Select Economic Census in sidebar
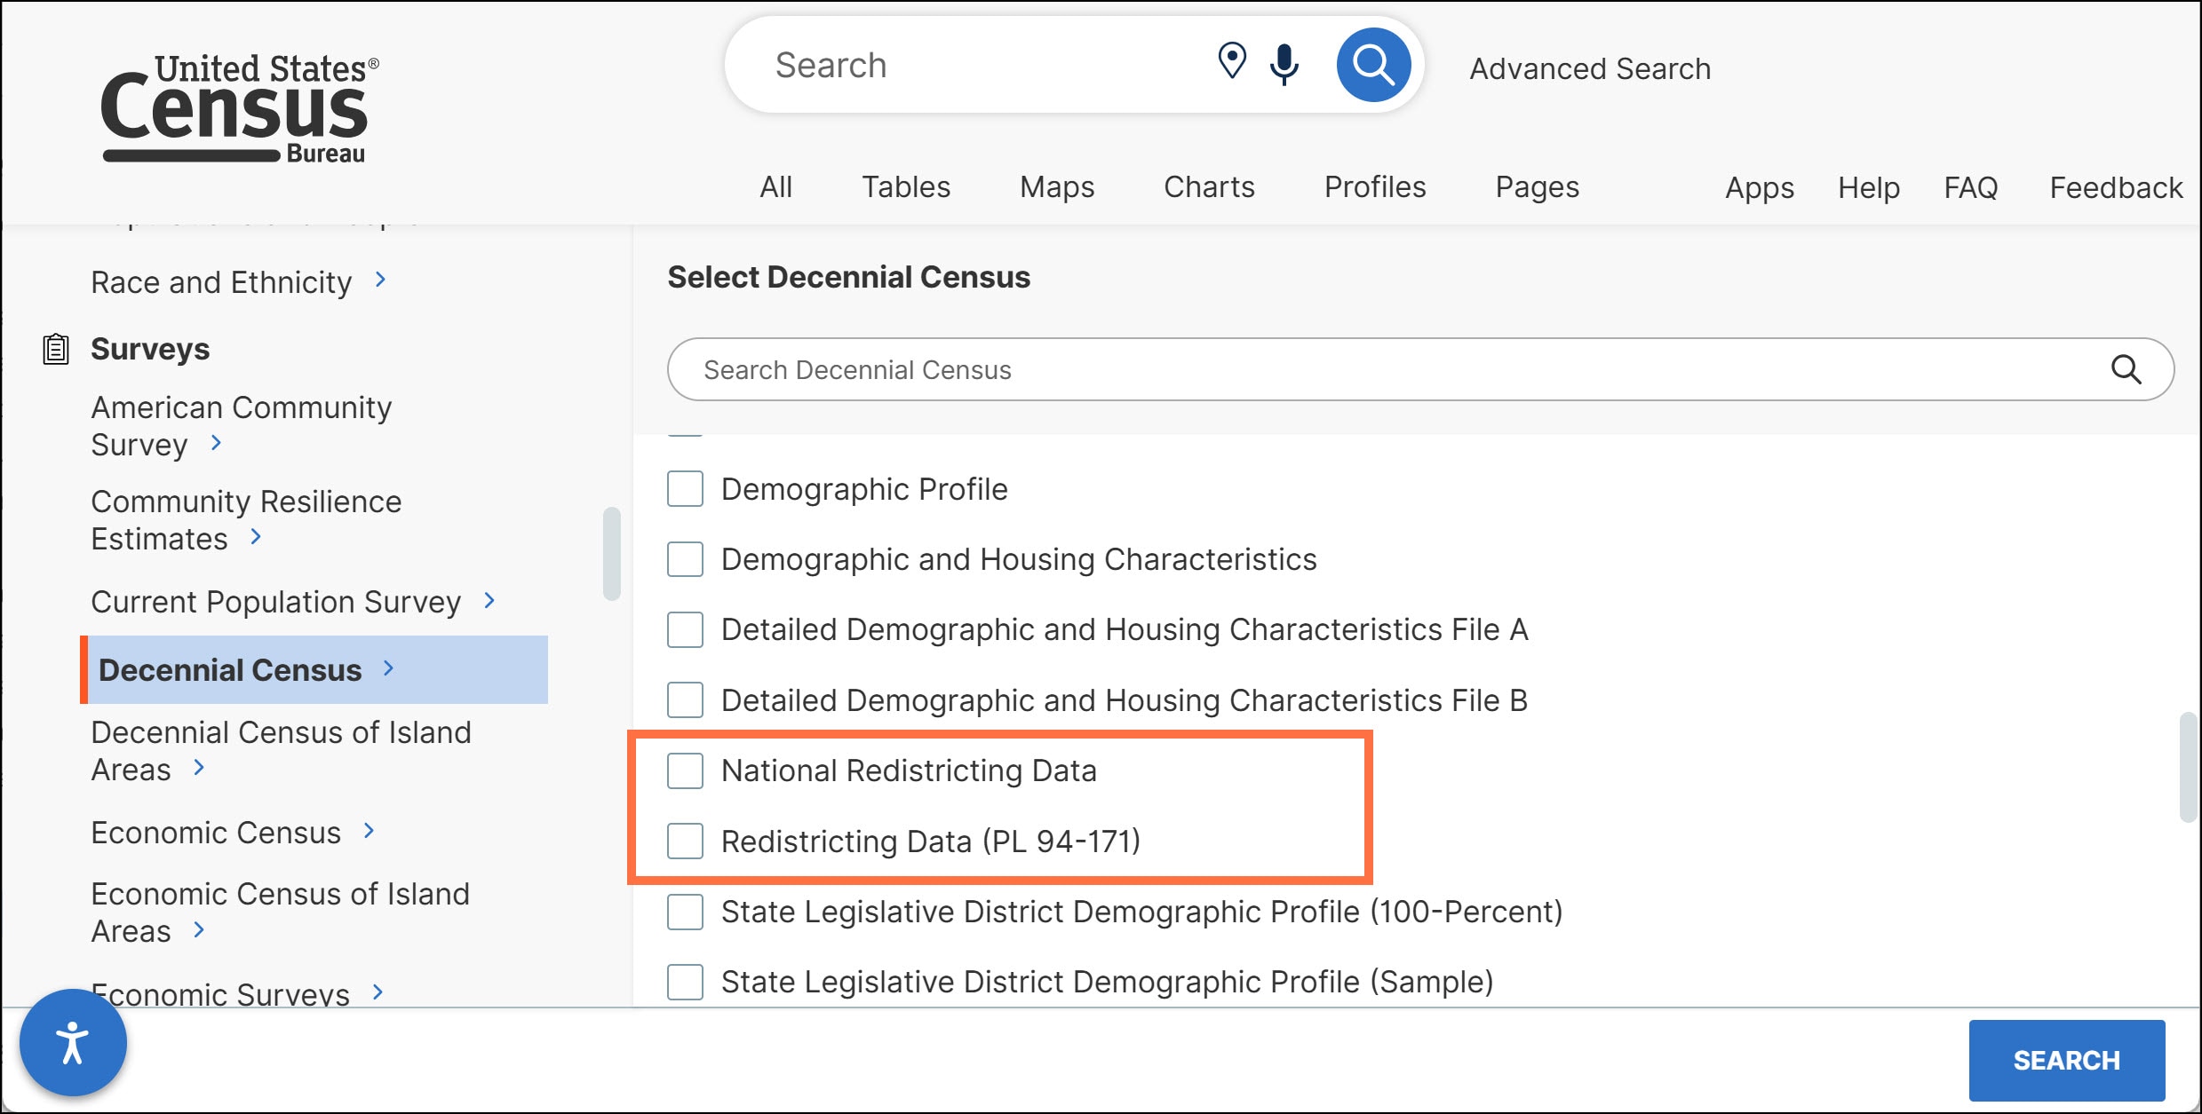This screenshot has width=2202, height=1114. click(216, 833)
